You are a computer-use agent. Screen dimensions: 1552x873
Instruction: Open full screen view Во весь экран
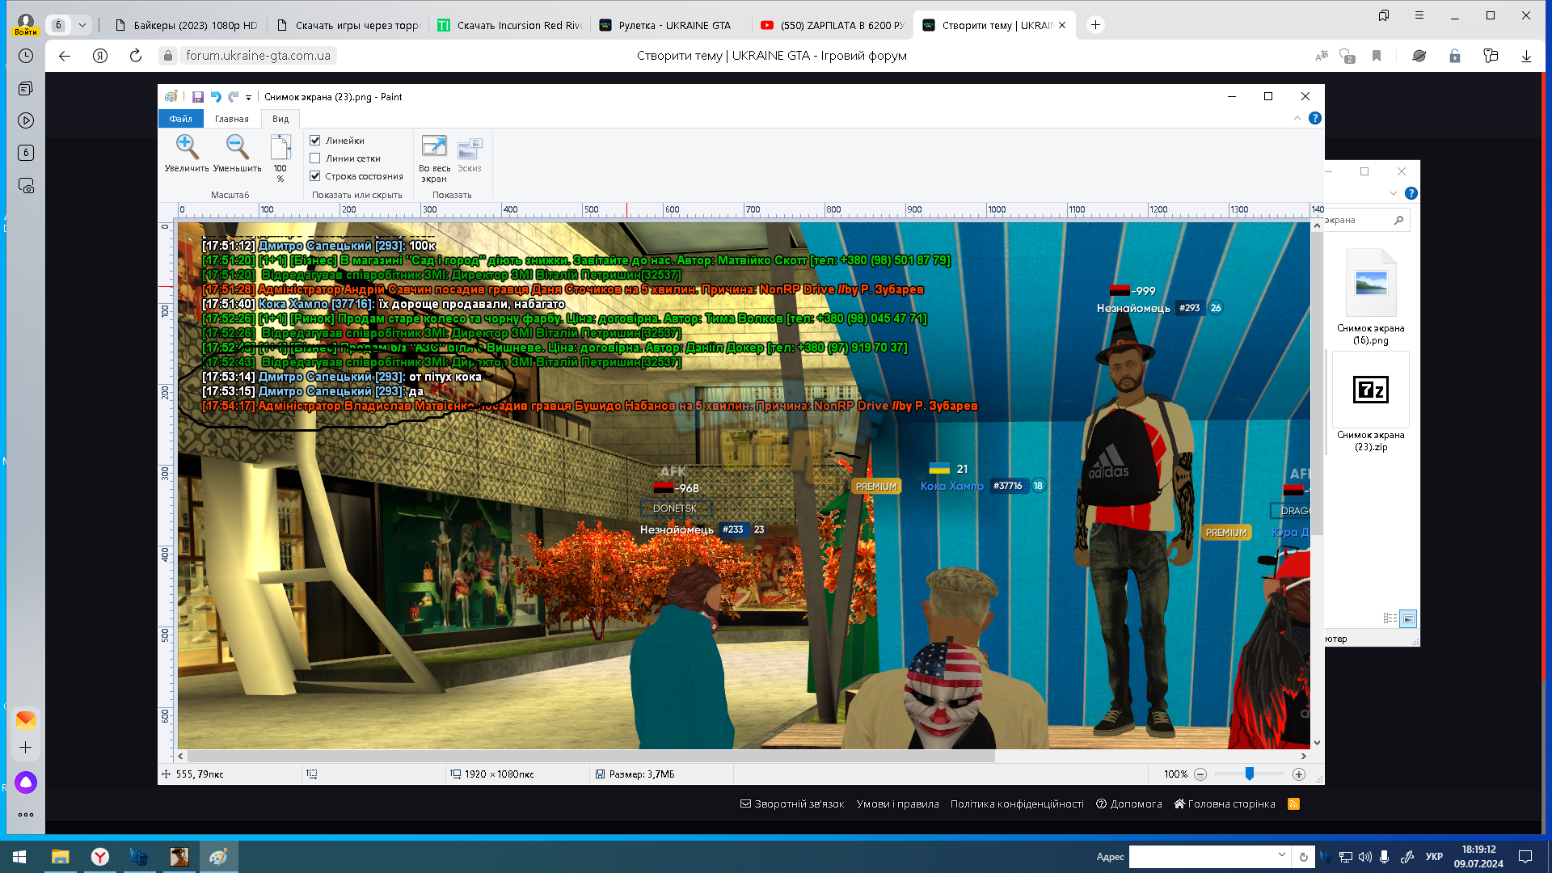434,158
